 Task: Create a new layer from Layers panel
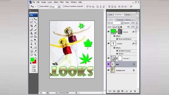[x=131, y=91]
